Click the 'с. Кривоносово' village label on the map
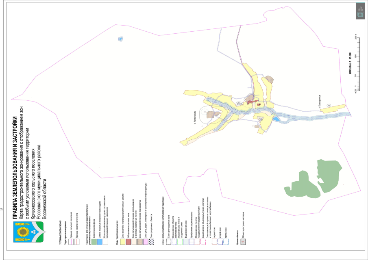This screenshot has height=260, width=368. (x=195, y=118)
